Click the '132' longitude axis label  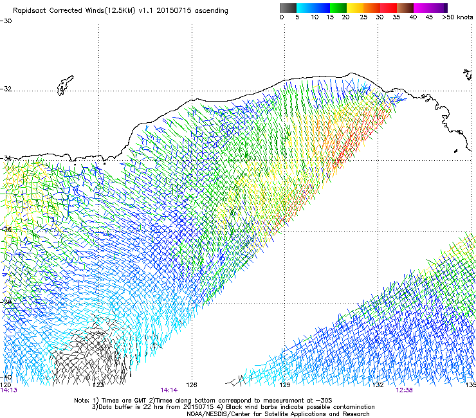pos(378,385)
